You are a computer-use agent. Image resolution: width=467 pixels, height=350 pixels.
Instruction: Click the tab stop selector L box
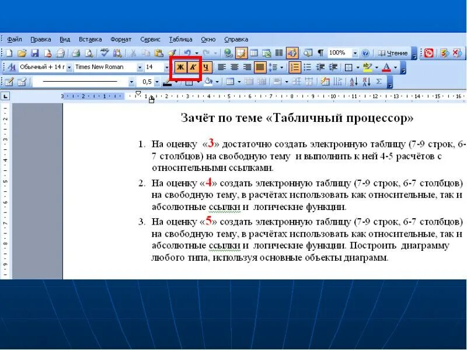tap(5, 96)
